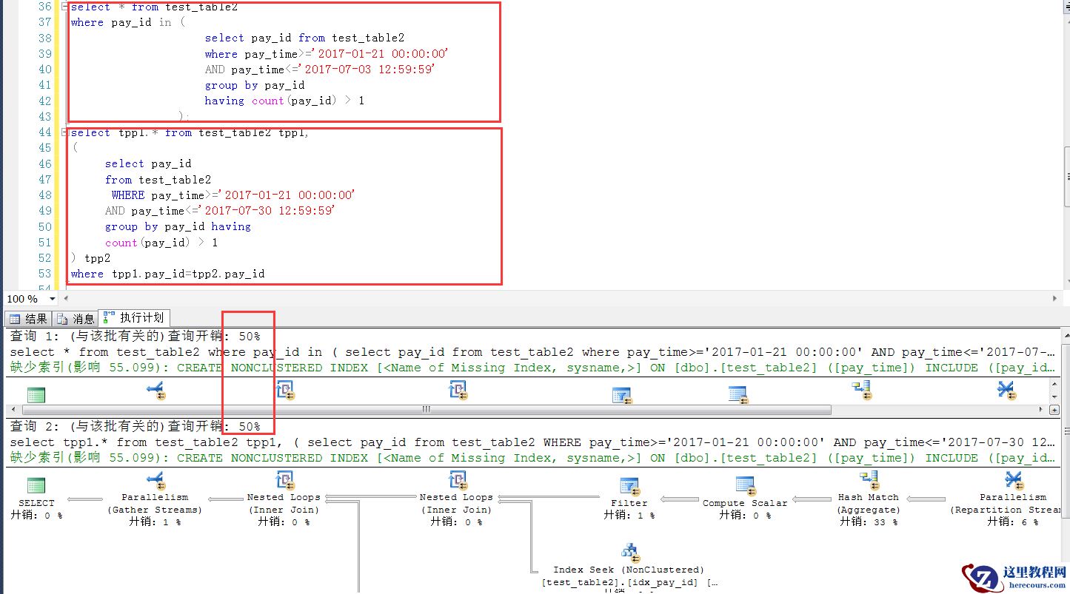This screenshot has width=1070, height=594.
Task: Select the Compute Scalar operator in query 2
Action: point(745,498)
